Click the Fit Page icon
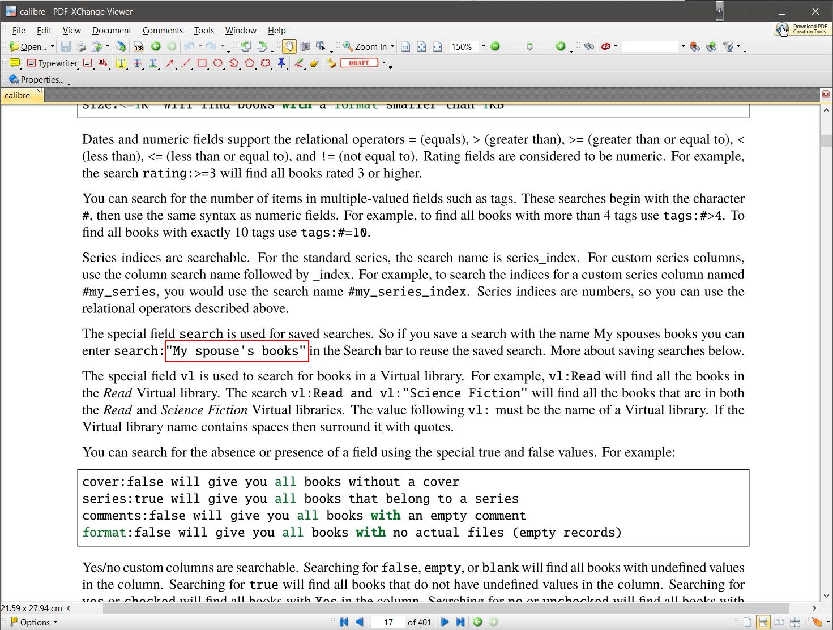The image size is (833, 630). click(x=422, y=46)
